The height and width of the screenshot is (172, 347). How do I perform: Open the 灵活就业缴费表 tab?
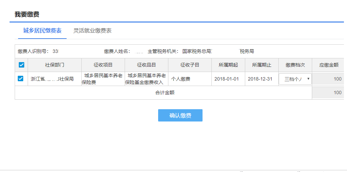92,31
